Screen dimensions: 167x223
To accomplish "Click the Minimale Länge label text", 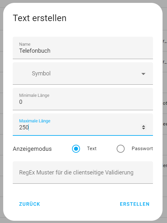I will click(x=34, y=95).
